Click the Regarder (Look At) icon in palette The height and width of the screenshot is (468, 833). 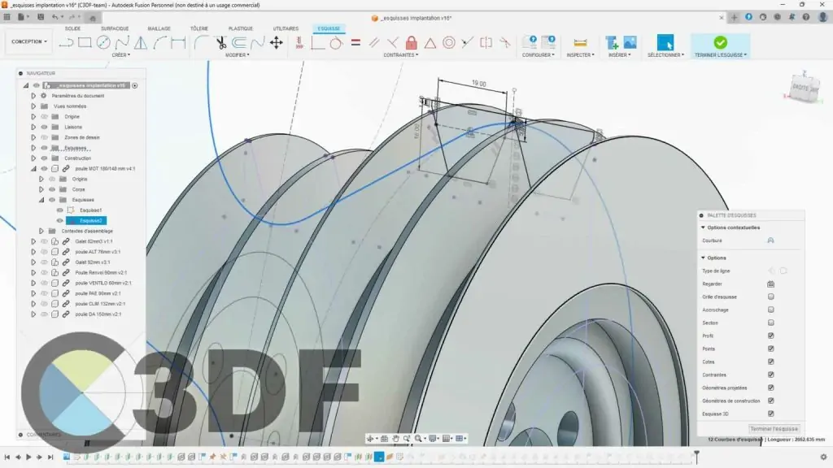click(770, 284)
